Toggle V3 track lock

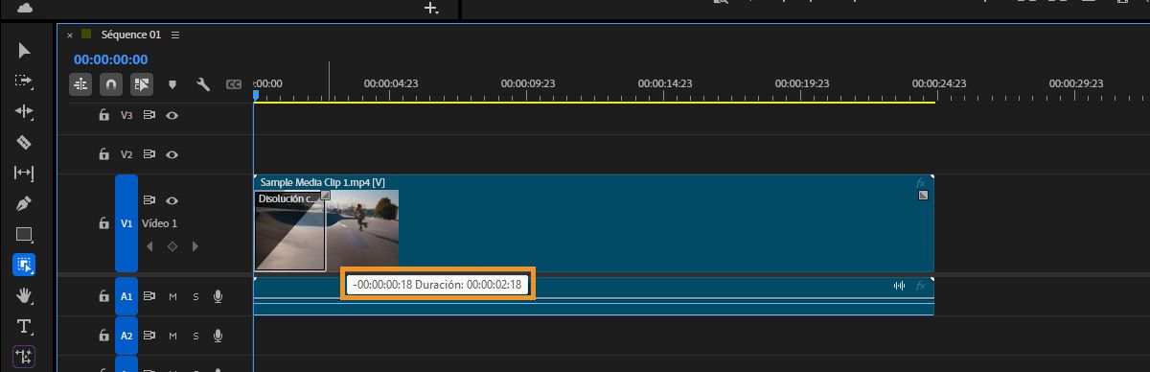click(x=103, y=115)
